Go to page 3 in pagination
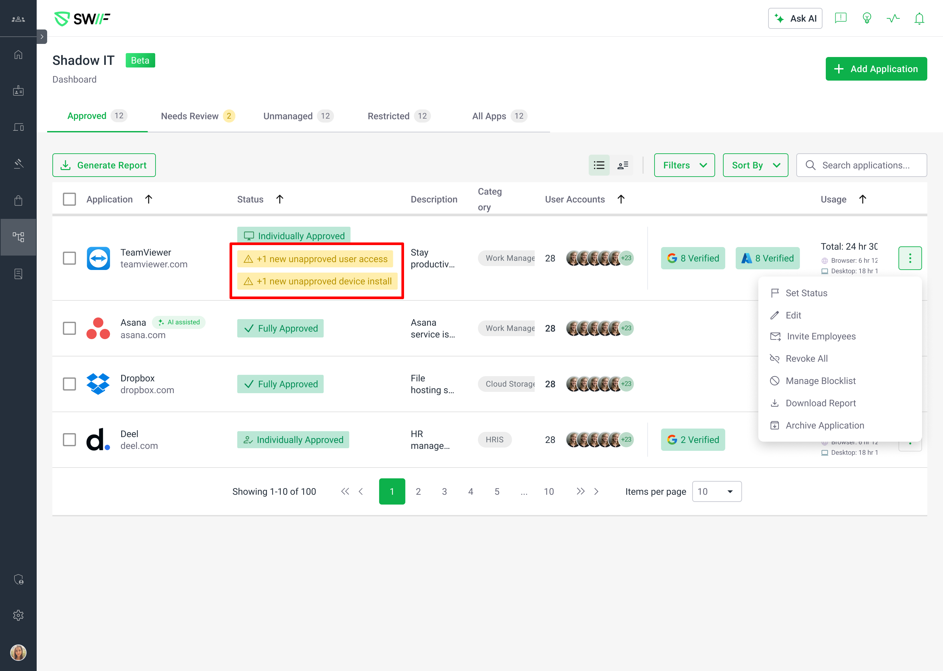The width and height of the screenshot is (943, 671). tap(444, 492)
